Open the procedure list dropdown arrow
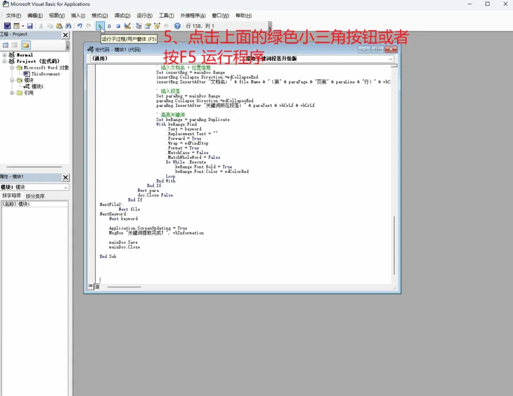 390,59
